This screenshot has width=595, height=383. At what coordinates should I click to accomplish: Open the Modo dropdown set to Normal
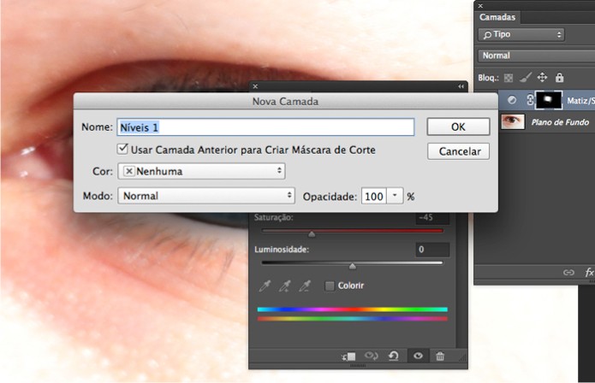coord(206,196)
